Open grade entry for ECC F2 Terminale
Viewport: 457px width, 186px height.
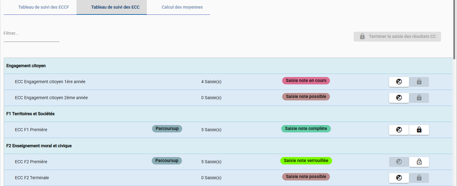click(x=399, y=178)
